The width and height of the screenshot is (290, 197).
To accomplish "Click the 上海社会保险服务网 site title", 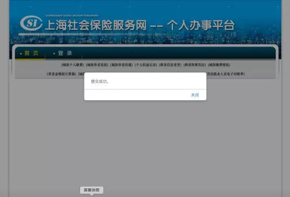I will (x=96, y=25).
